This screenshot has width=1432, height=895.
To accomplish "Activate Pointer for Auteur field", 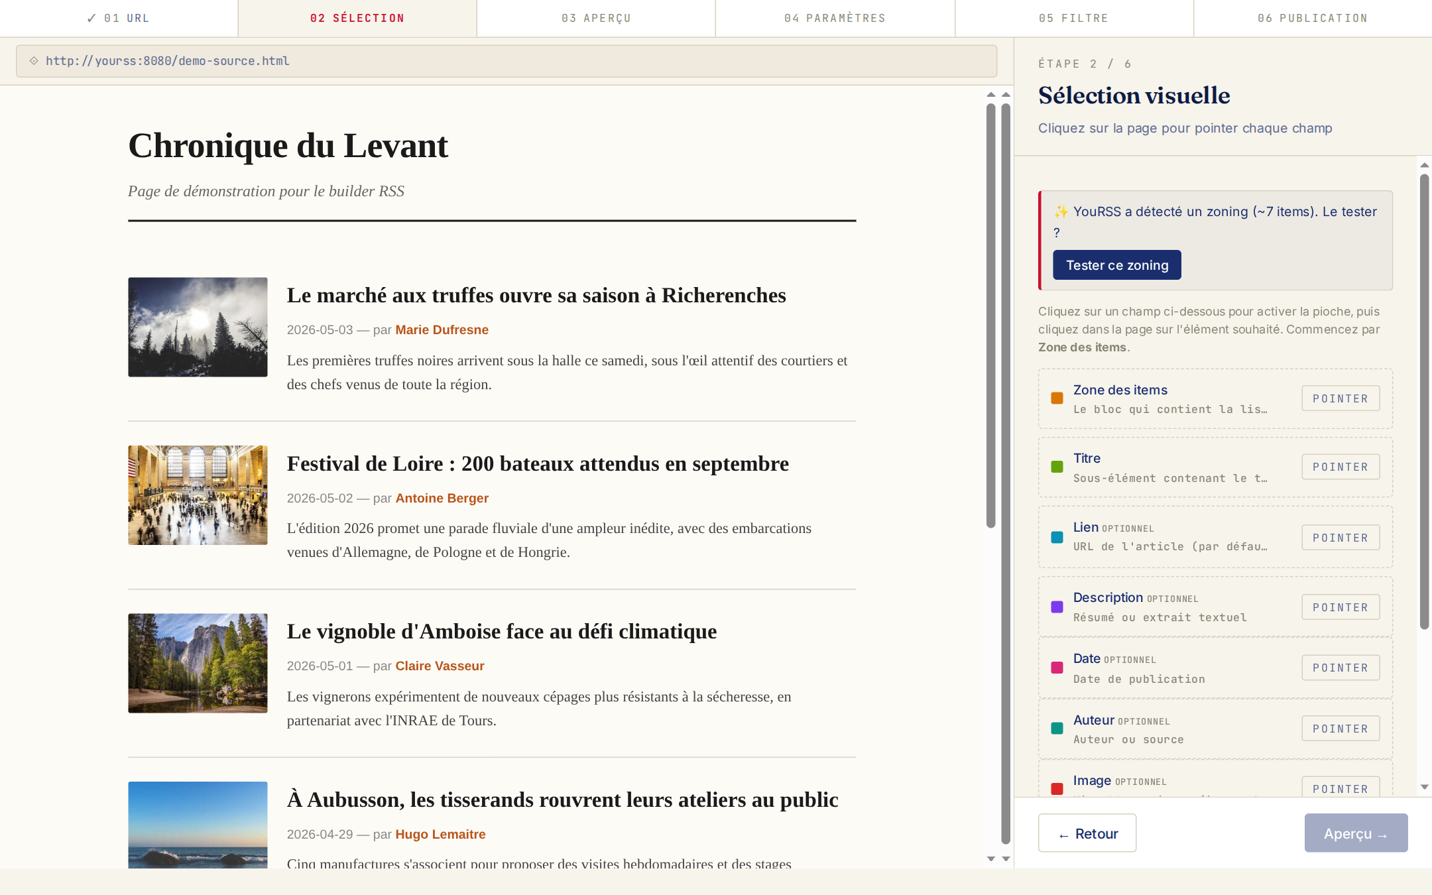I will (1341, 729).
